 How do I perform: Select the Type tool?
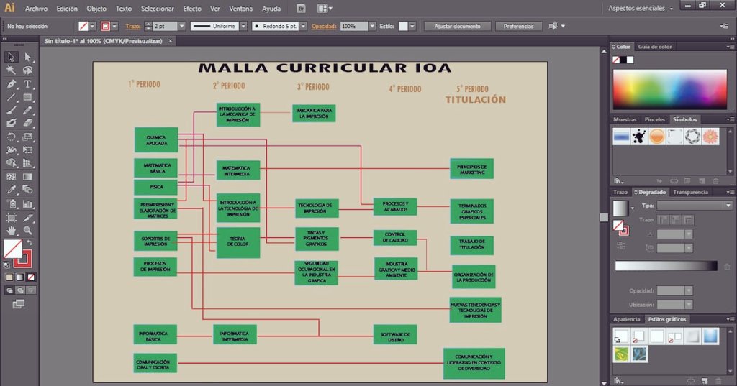tap(28, 84)
